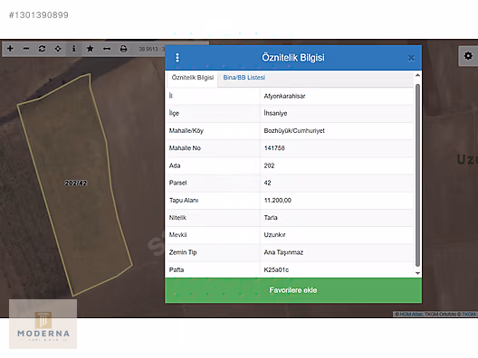
Task: Click the HGM Atlas attribution link
Action: (x=411, y=314)
